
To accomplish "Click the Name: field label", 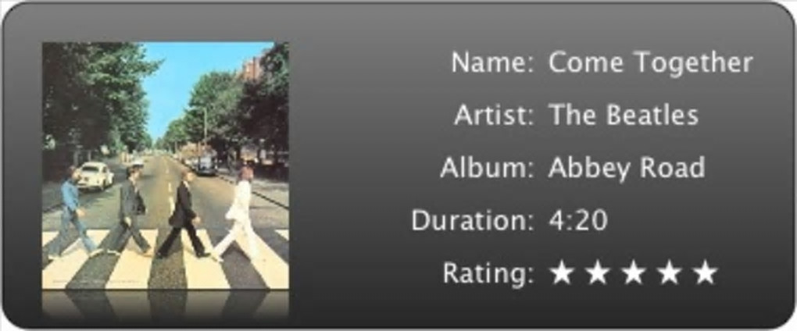I will point(492,63).
